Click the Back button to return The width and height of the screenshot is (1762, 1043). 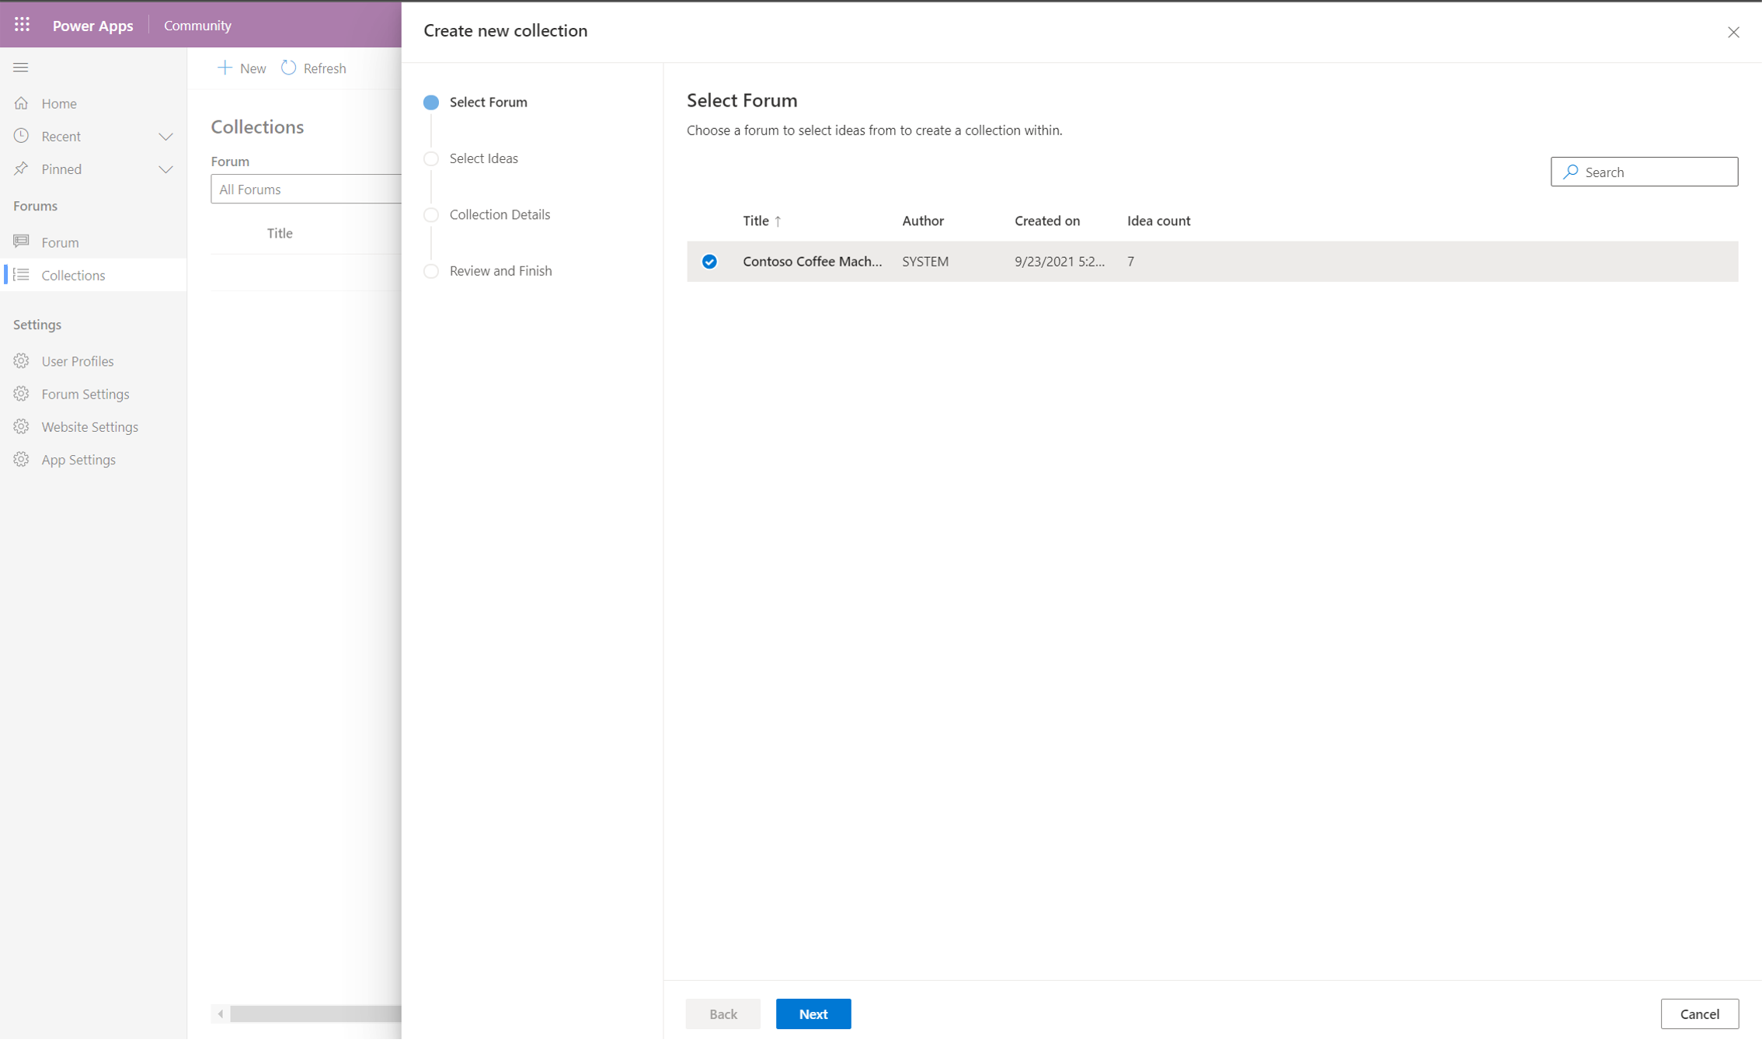[723, 1013]
